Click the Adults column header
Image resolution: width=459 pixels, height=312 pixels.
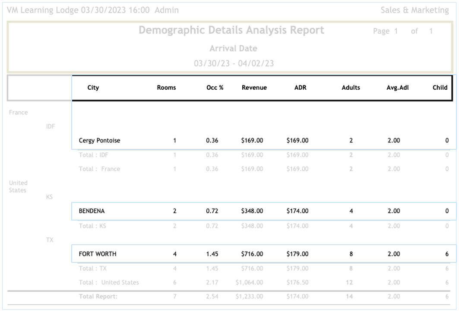[x=351, y=88]
